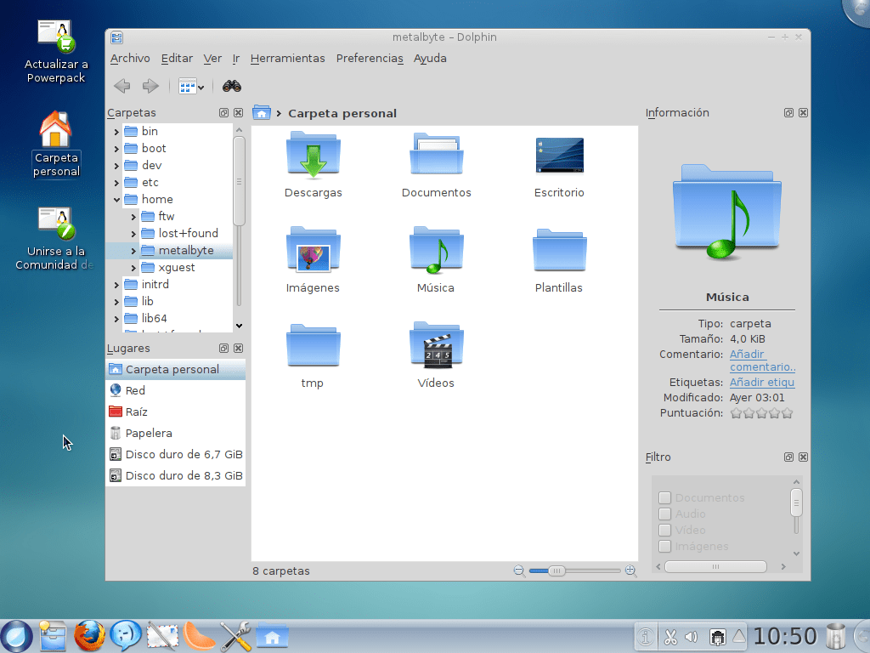870x653 pixels.
Task: Open the Música folder icon
Action: (436, 251)
